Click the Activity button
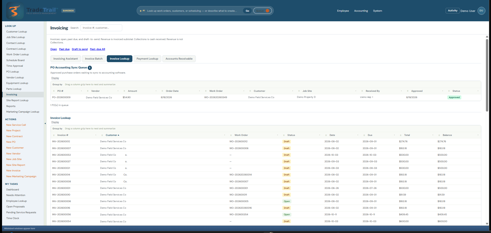Viewport: 491px width, 233px height. [452, 11]
